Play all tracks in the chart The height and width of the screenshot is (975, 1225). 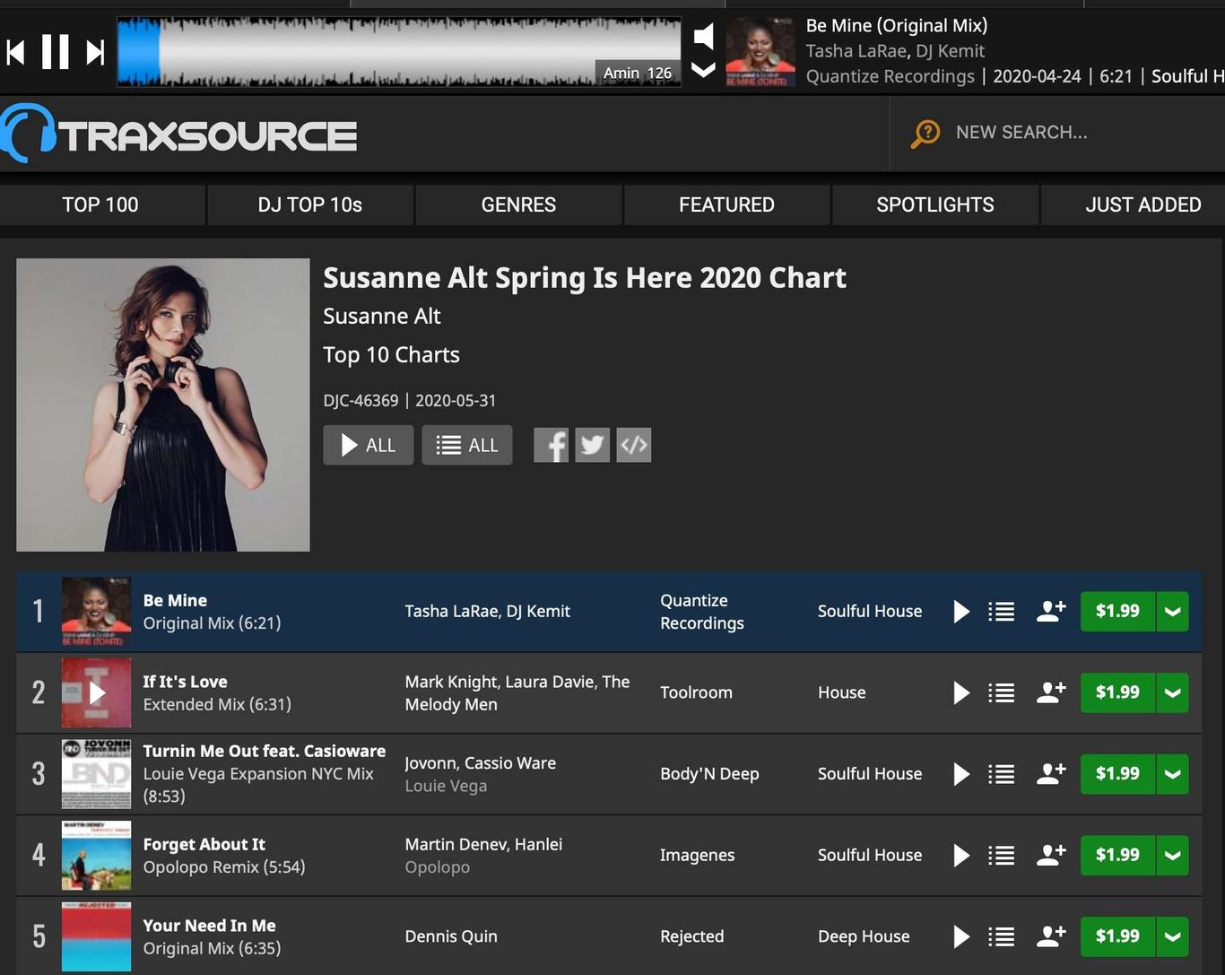click(x=369, y=445)
